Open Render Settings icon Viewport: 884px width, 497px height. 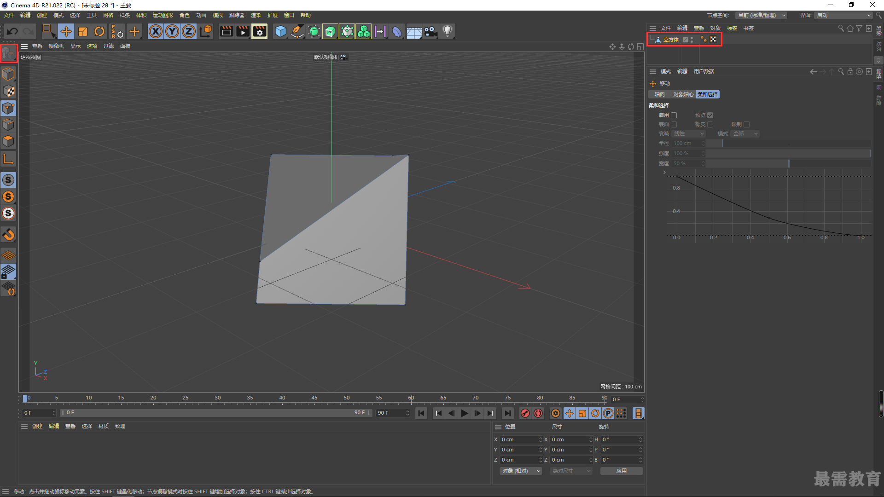point(259,31)
